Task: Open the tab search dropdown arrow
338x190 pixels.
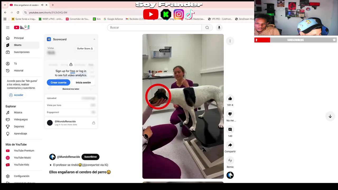Action: click(5, 5)
